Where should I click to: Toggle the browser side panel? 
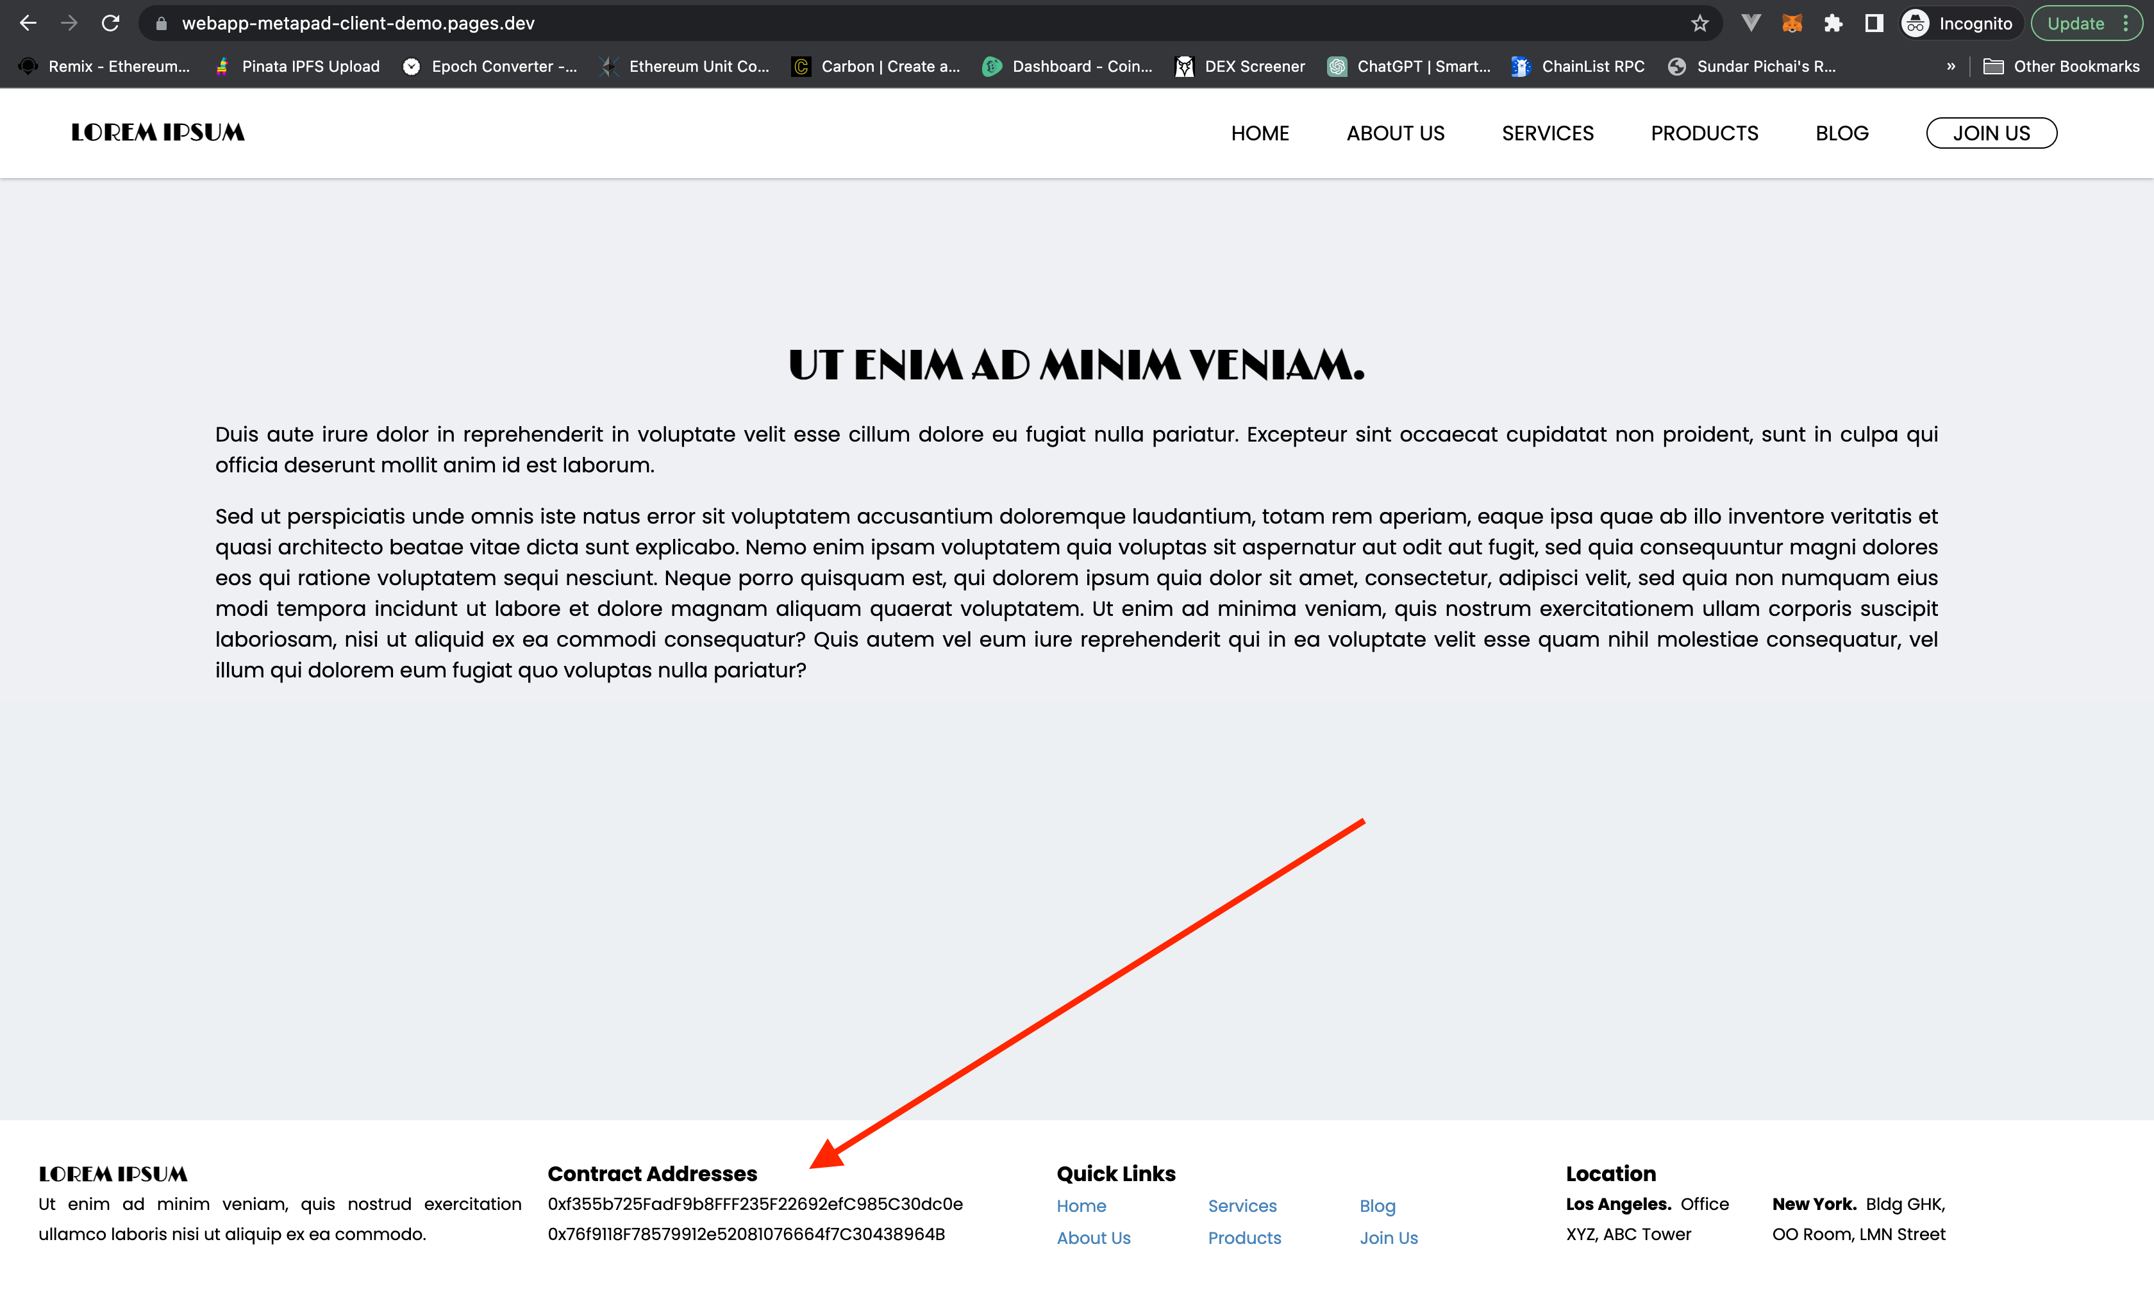click(x=1873, y=22)
